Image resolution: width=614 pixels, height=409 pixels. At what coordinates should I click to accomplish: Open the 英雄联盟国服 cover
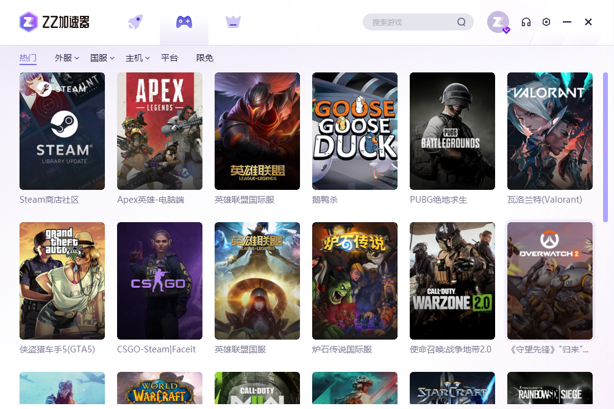point(257,281)
